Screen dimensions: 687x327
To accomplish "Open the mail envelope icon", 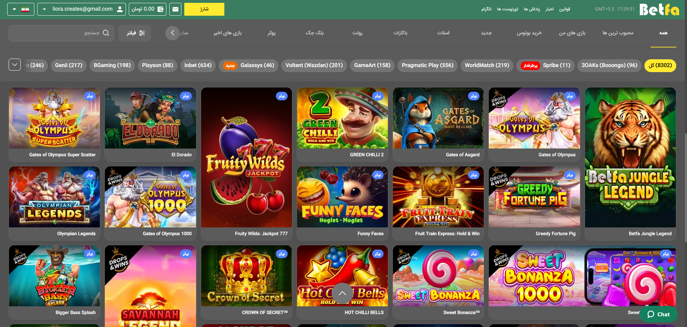I will [x=175, y=9].
